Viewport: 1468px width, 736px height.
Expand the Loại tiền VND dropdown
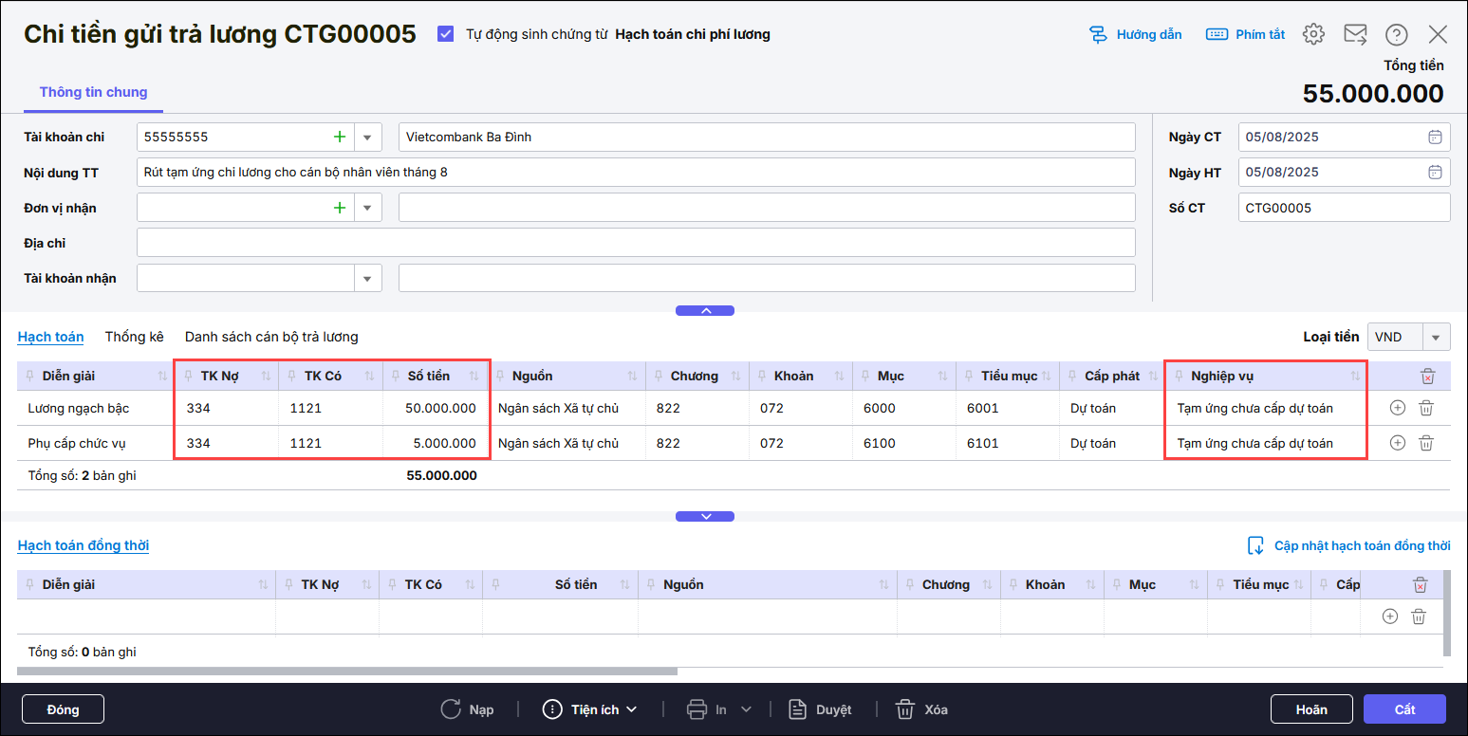[1437, 337]
